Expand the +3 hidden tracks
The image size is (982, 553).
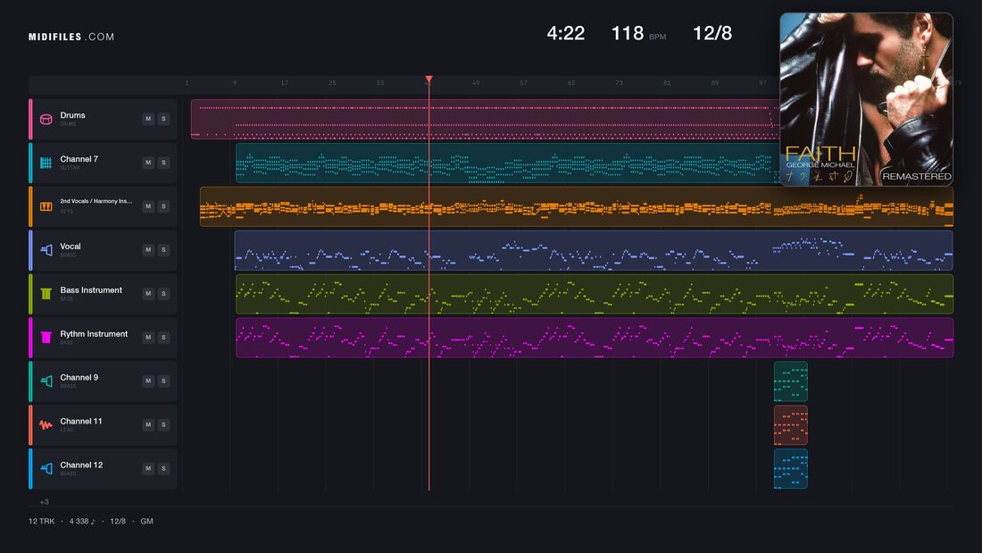[x=44, y=501]
